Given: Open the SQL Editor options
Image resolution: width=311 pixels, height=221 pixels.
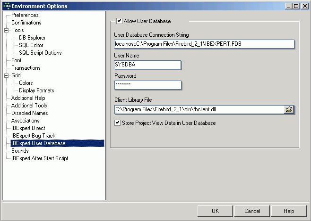Looking at the screenshot, I should pyautogui.click(x=31, y=45).
